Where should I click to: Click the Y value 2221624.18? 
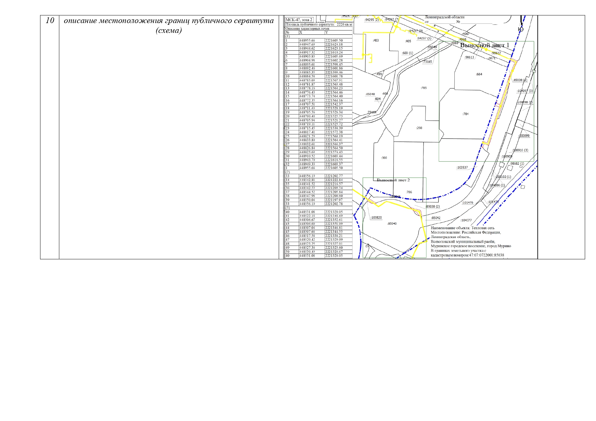point(334,44)
